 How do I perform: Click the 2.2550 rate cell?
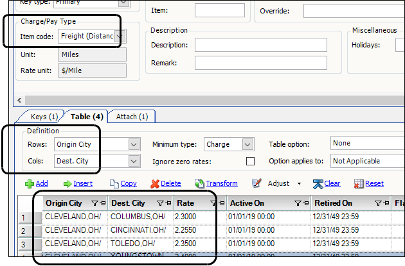[200, 230]
